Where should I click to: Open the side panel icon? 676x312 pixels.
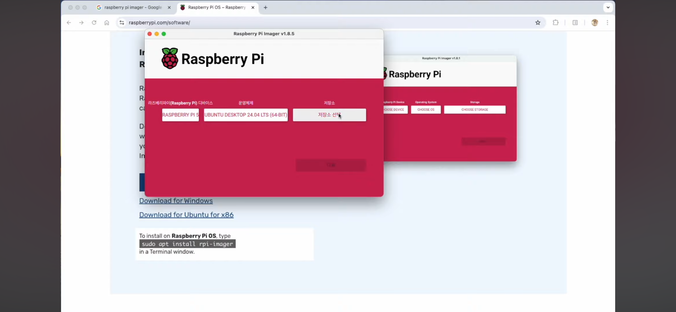pyautogui.click(x=575, y=23)
